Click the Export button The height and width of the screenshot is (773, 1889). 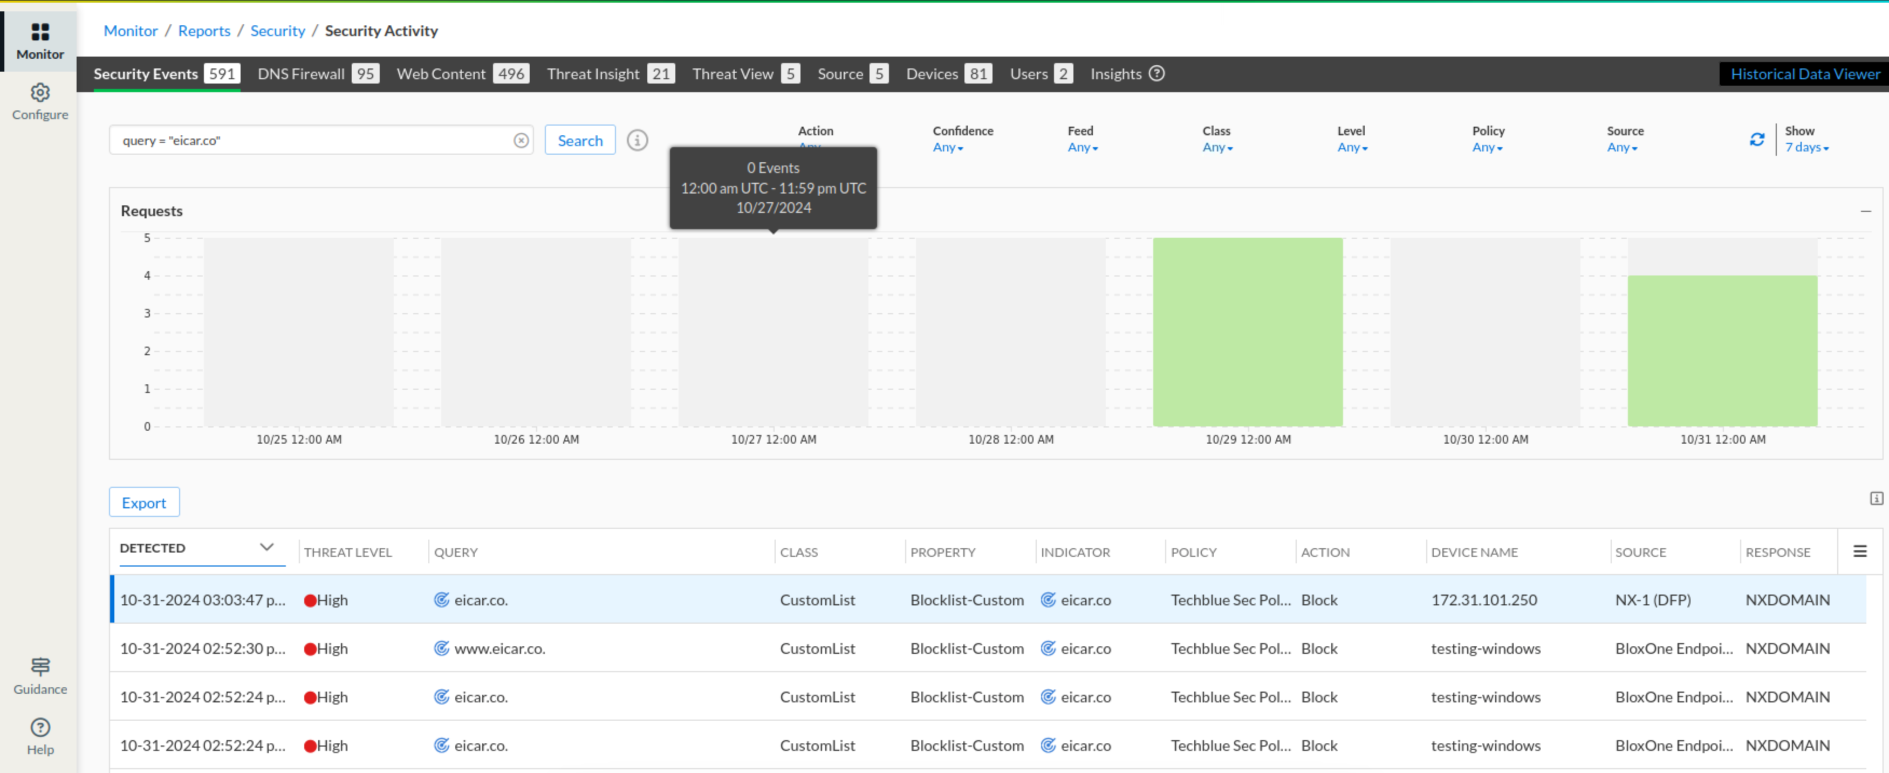pyautogui.click(x=143, y=502)
